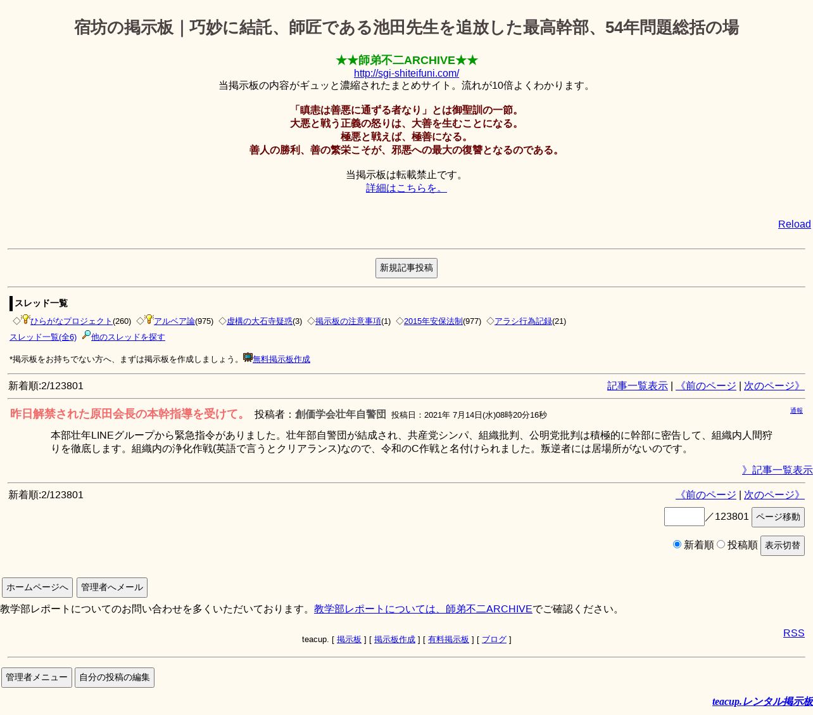Open the RSS link
The width and height of the screenshot is (813, 715).
794,633
